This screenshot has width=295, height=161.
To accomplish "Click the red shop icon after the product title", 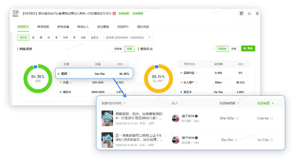I will pos(114,13).
